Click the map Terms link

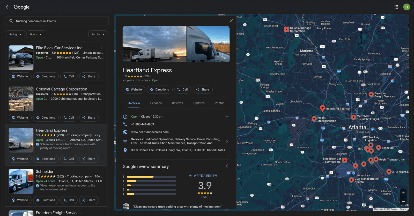pos(403,209)
